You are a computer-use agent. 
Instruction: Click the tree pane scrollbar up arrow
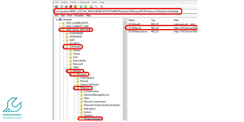pos(124,20)
